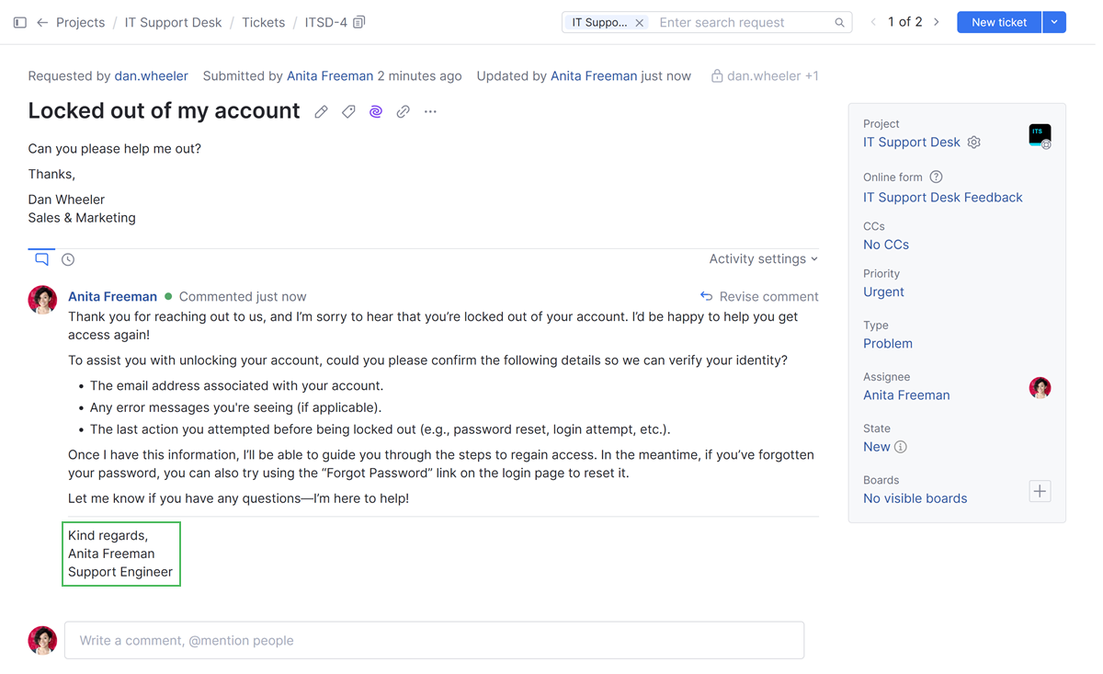Screen dimensions: 1103x674
Task: Switch to the history activity tab
Action: coord(68,260)
